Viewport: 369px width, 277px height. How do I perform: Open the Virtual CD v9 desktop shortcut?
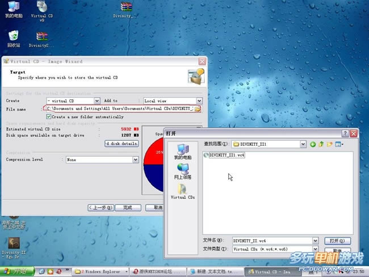click(x=42, y=11)
